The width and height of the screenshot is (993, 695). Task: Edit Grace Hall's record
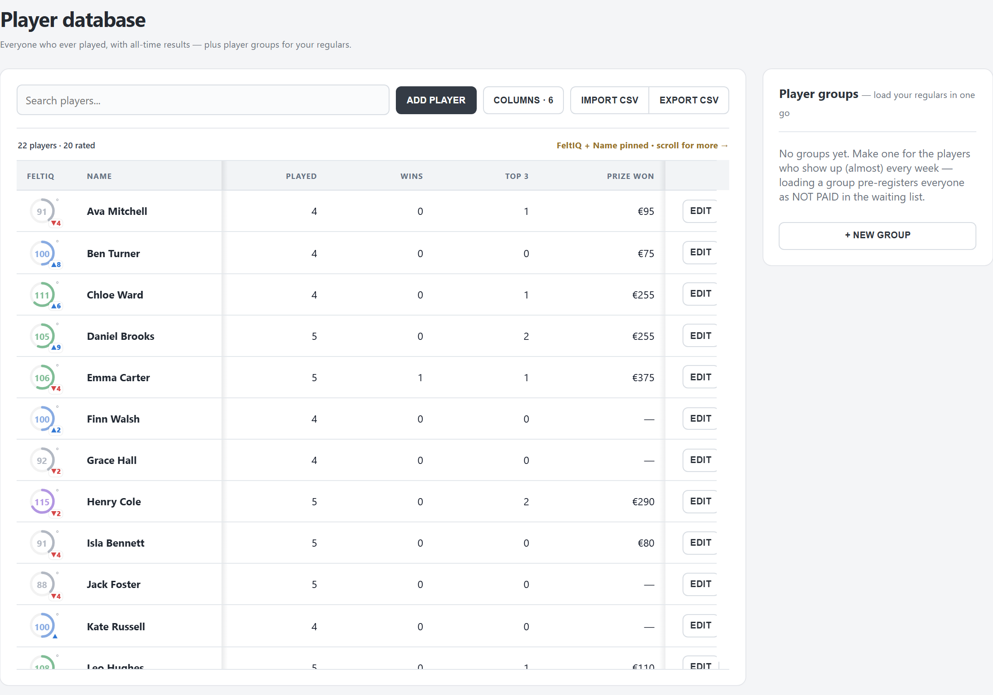(700, 460)
